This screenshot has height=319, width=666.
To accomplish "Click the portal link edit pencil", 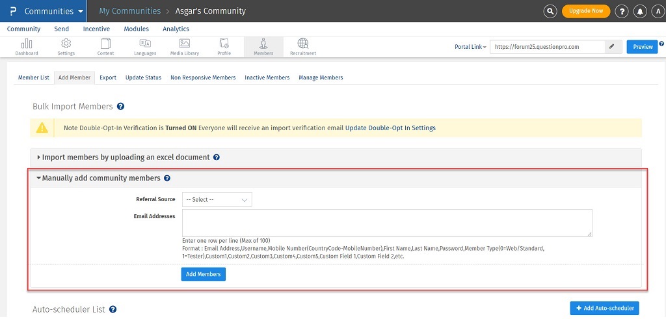I will (x=611, y=47).
